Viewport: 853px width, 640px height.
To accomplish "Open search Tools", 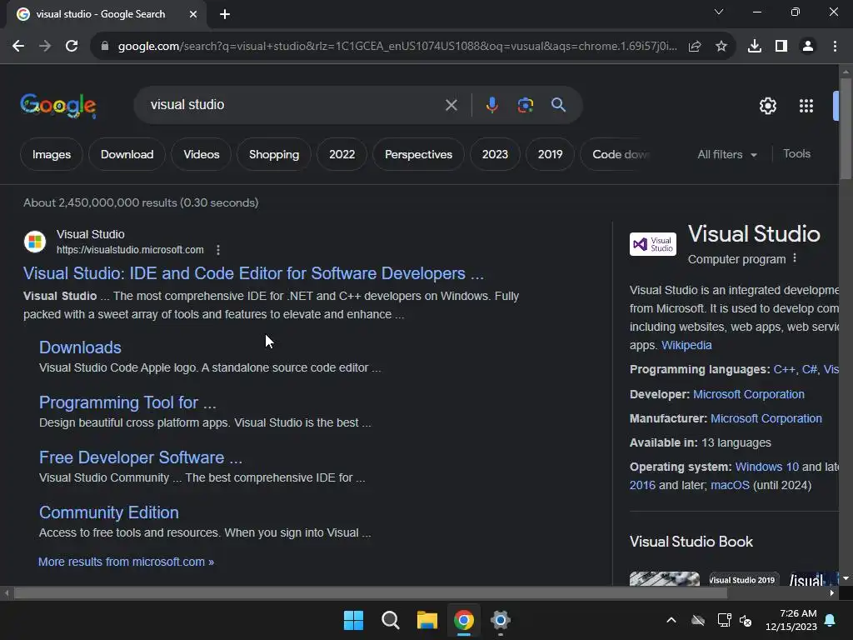I will click(796, 154).
